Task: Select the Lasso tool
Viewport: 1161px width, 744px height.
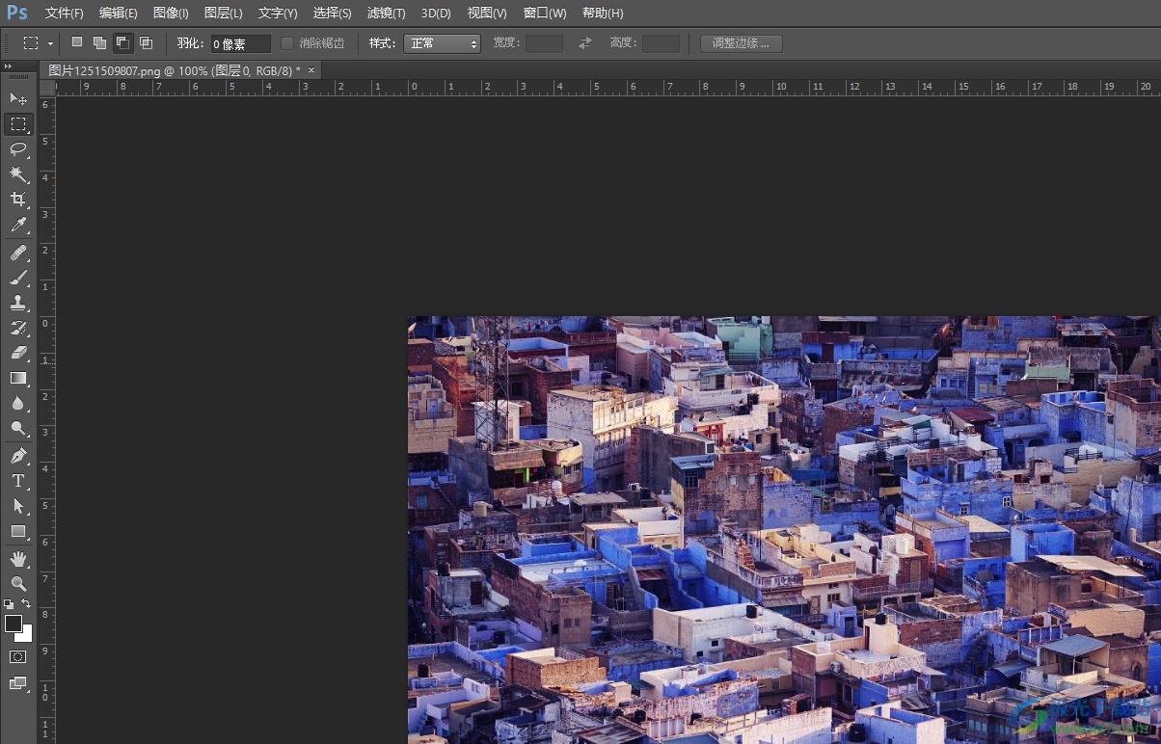Action: click(x=18, y=148)
